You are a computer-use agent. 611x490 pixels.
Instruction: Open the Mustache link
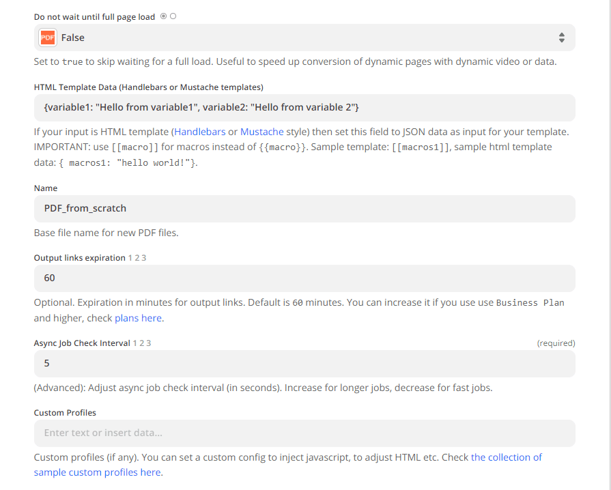point(261,131)
